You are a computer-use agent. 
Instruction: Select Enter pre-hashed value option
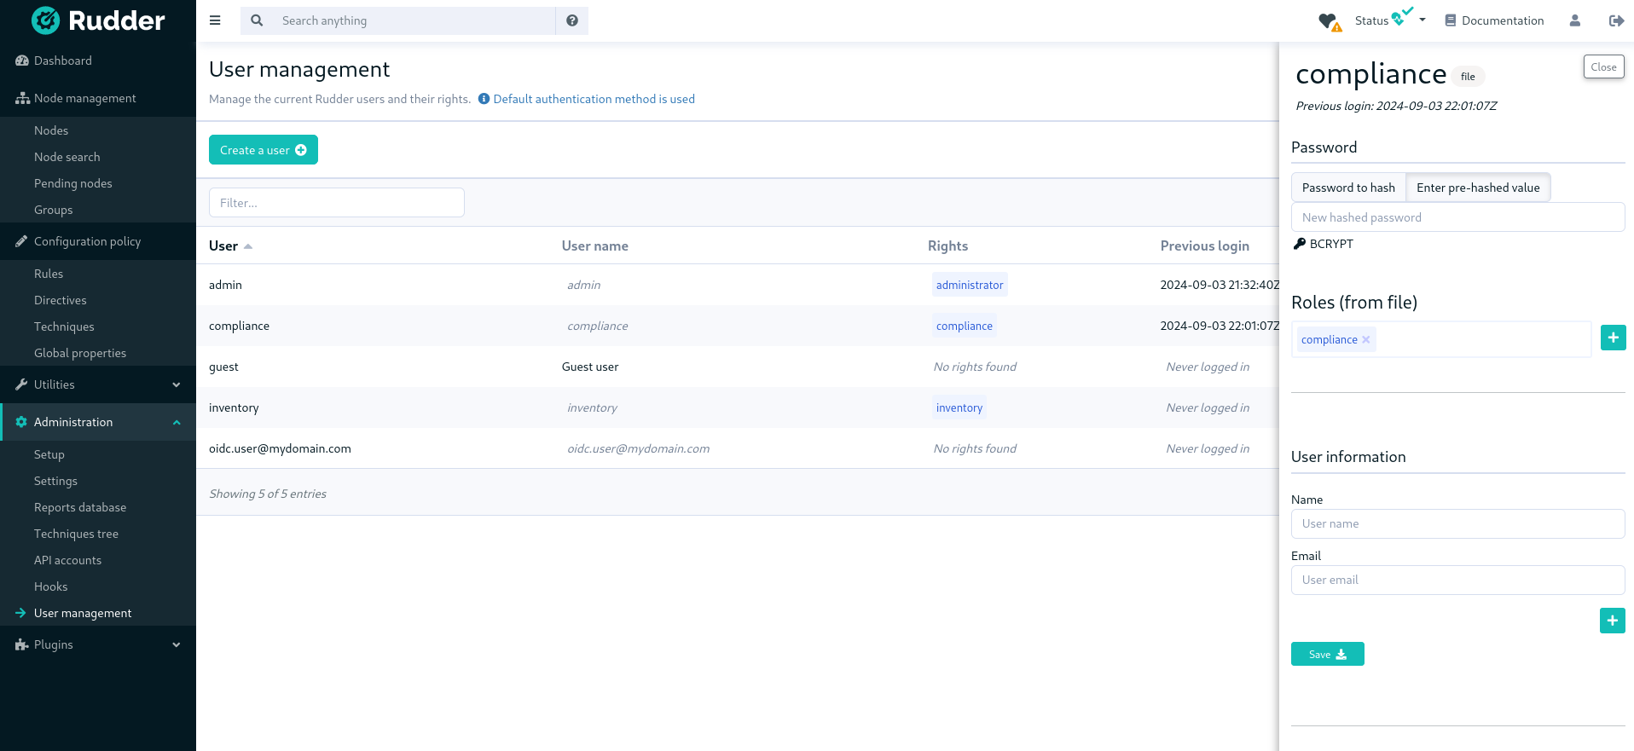[1478, 188]
